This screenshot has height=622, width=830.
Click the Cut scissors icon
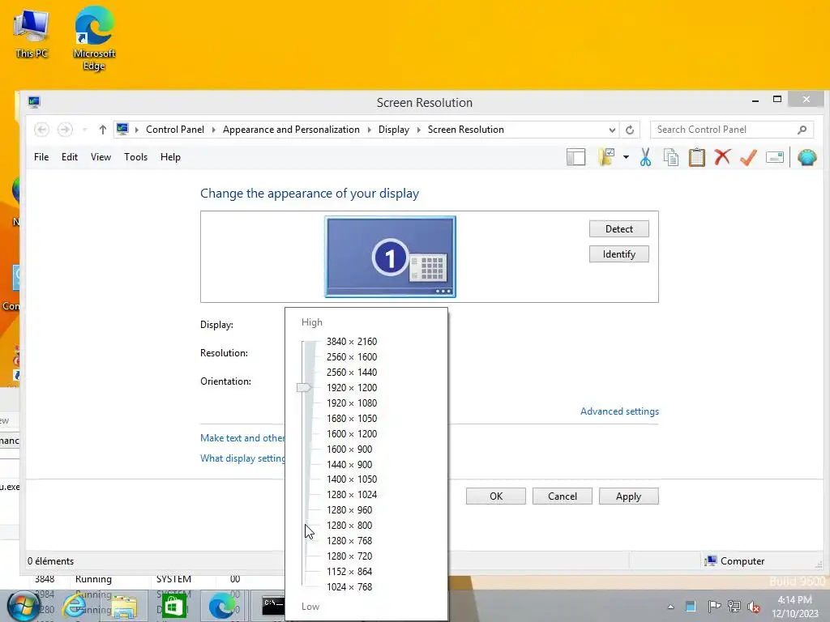pos(645,157)
